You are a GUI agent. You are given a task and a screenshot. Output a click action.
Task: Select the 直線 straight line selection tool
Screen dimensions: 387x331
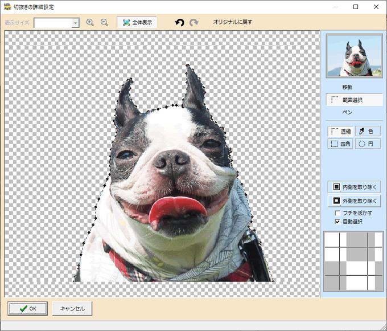coord(340,131)
